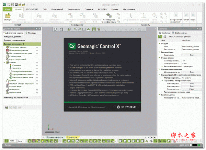Select the Эталонные данные tree item
Viewport: 206px width, 150px height.
[x=18, y=47]
